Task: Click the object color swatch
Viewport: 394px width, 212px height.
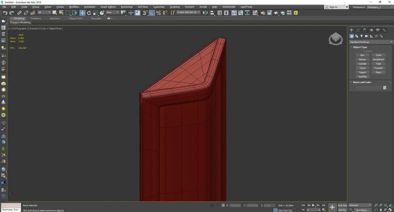Action: tap(384, 88)
